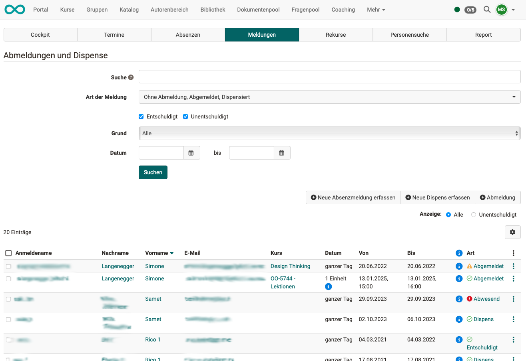Uncheck the Entschuldigt checkbox
This screenshot has width=526, height=361.
pyautogui.click(x=141, y=116)
